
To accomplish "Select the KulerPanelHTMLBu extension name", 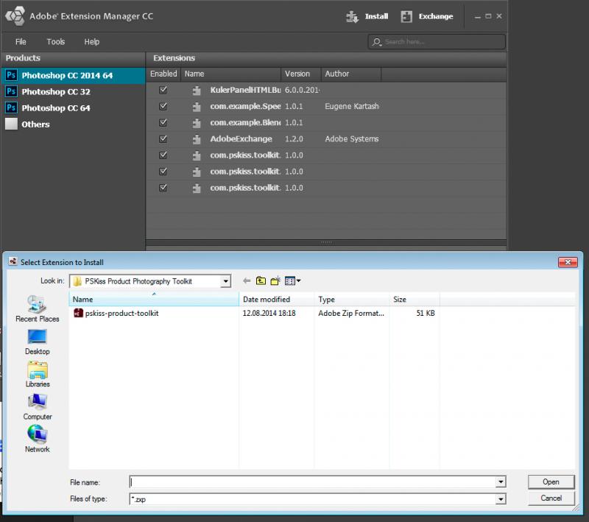I will click(x=245, y=90).
